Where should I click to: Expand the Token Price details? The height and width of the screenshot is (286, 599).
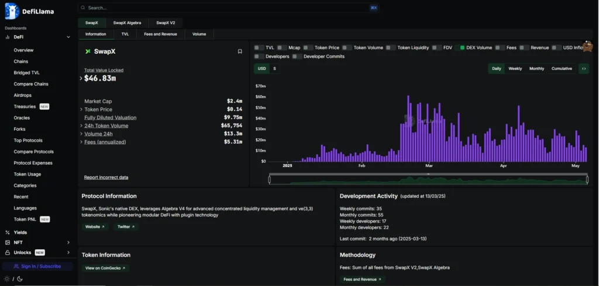pyautogui.click(x=81, y=110)
